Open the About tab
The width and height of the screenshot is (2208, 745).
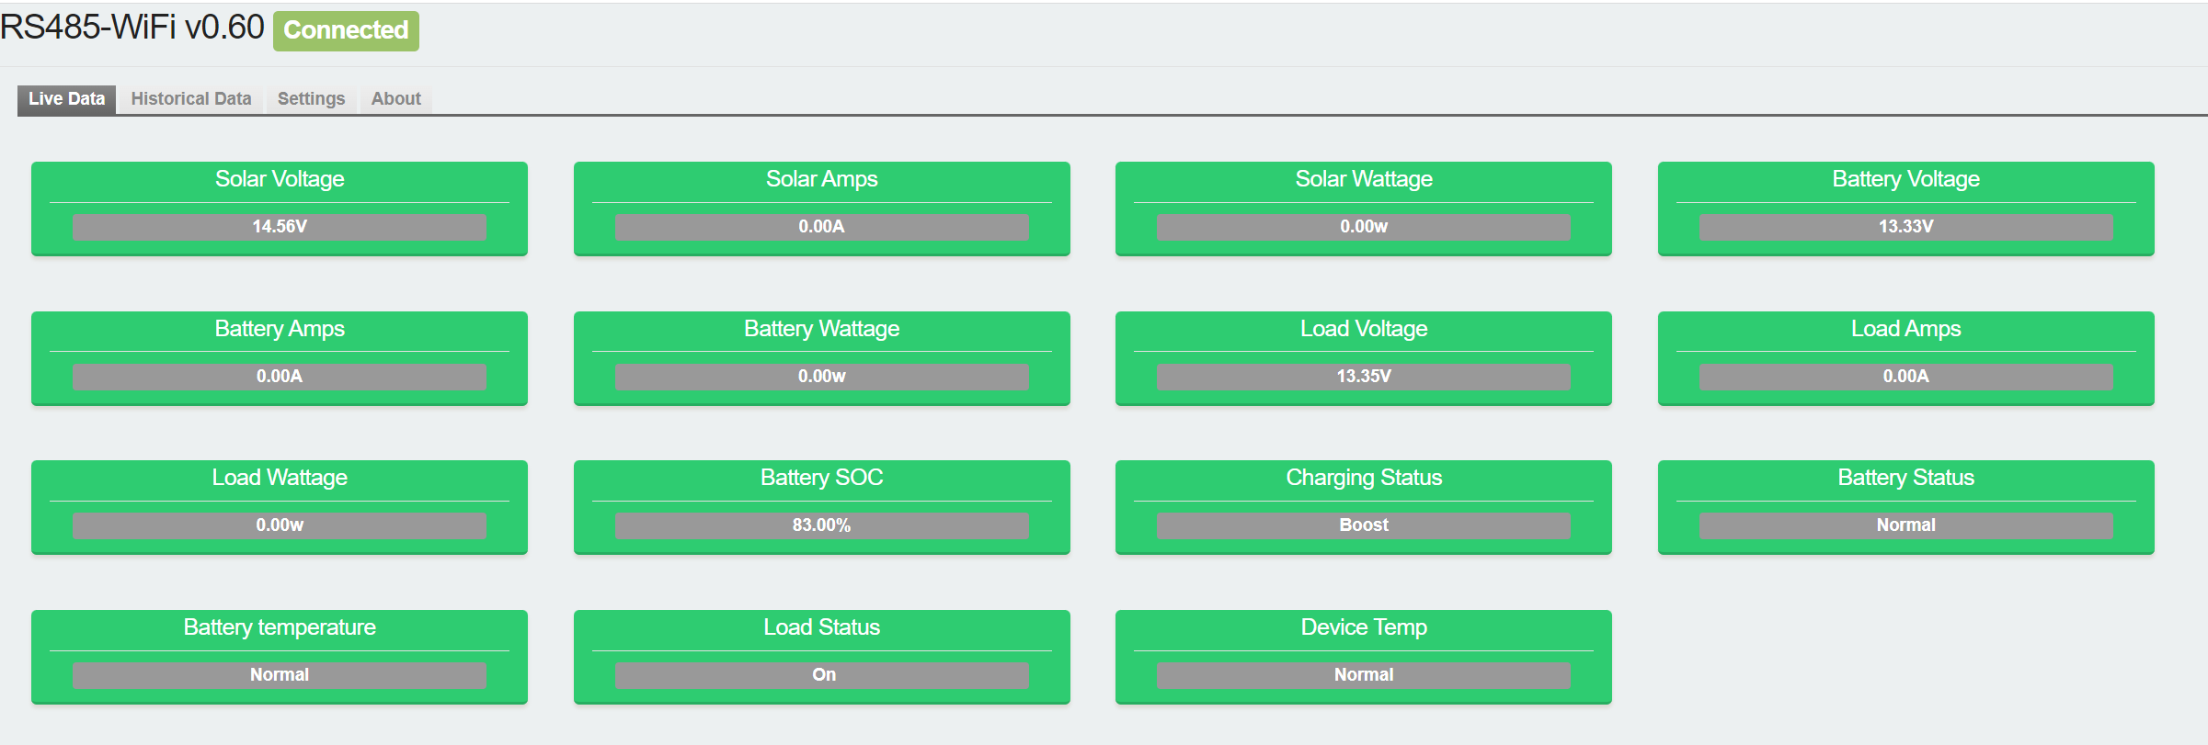[396, 99]
